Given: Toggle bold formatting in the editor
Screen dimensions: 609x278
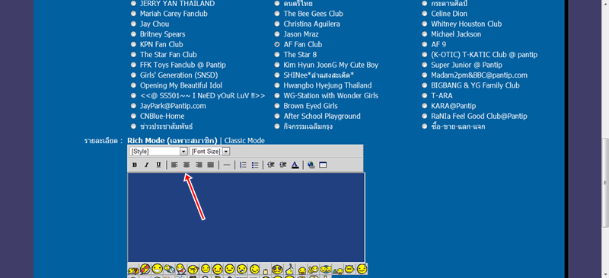Looking at the screenshot, I should click(x=135, y=165).
